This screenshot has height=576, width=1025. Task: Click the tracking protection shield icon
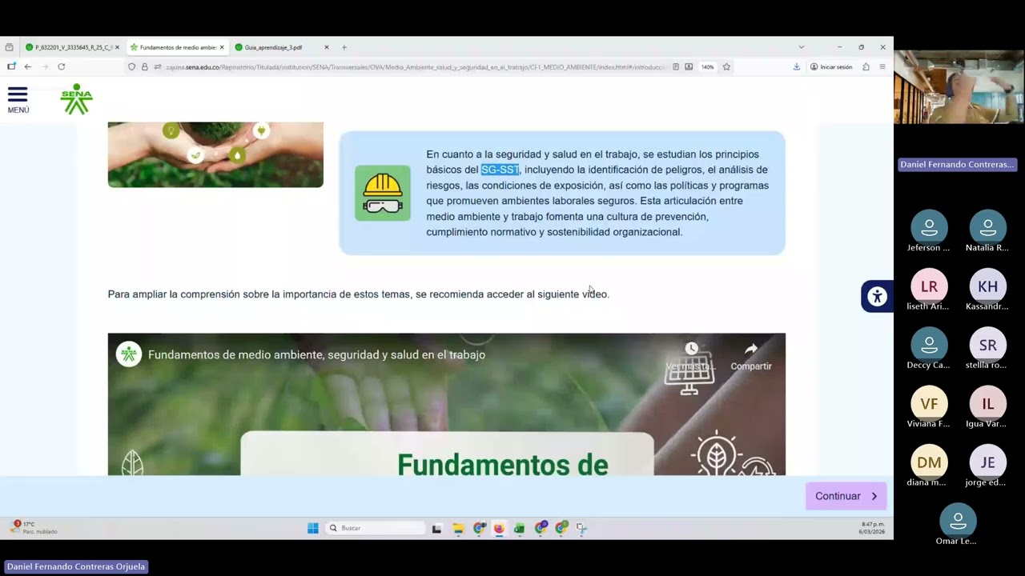(x=132, y=67)
